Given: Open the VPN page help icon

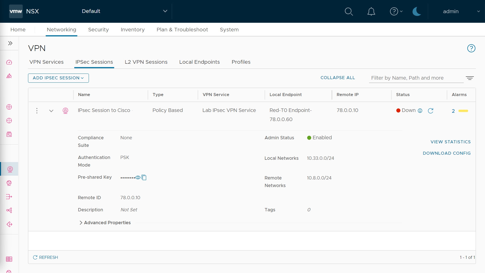Looking at the screenshot, I should (x=471, y=48).
